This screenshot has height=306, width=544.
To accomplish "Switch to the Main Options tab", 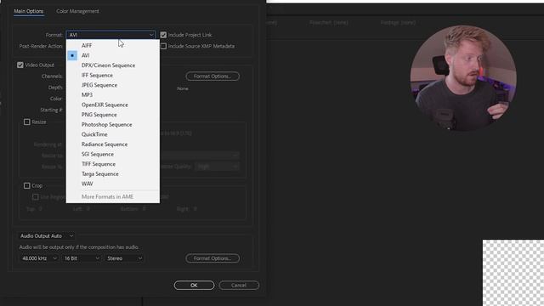I will tap(28, 11).
